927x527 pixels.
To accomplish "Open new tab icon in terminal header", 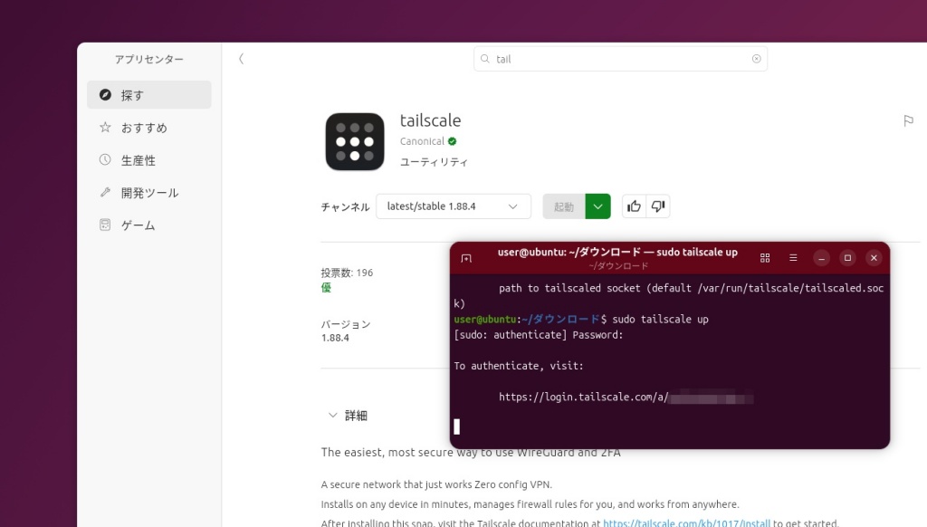I will (466, 258).
